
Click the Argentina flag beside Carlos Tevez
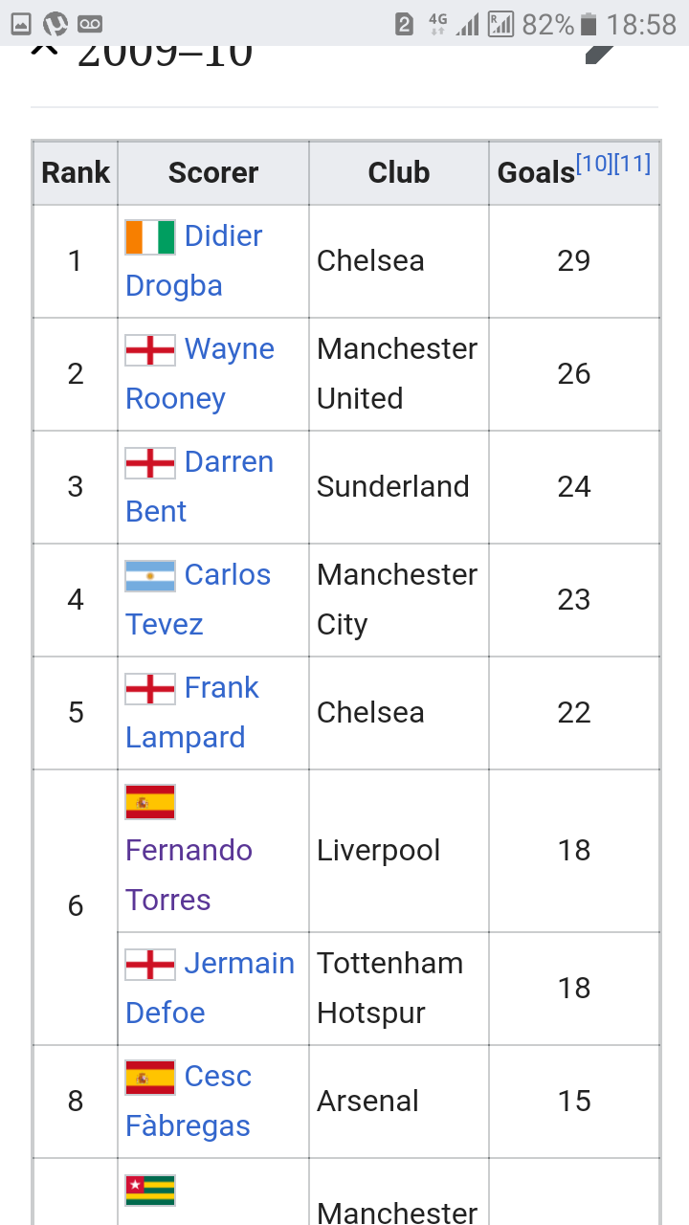click(x=150, y=575)
